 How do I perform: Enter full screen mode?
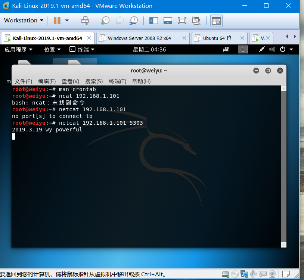click(x=182, y=21)
